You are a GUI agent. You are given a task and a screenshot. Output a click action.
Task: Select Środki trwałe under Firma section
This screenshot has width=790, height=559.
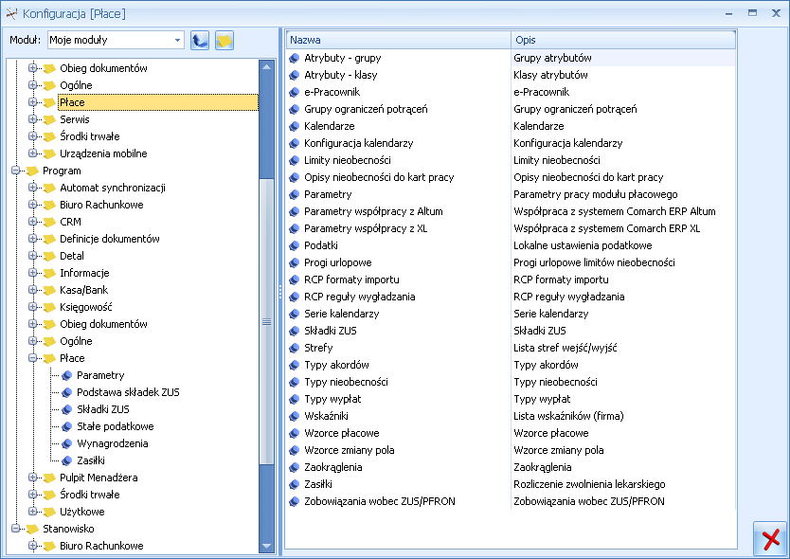(90, 136)
